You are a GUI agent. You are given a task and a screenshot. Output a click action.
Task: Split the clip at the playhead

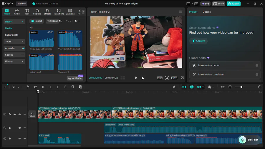point(43,87)
